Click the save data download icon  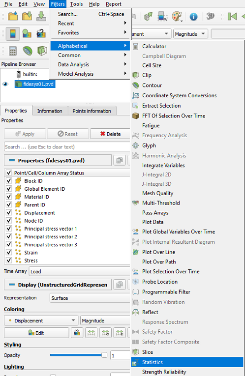pos(41,17)
